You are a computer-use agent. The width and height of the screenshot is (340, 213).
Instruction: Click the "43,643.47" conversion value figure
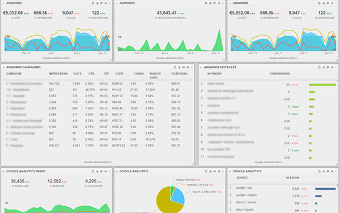167,13
